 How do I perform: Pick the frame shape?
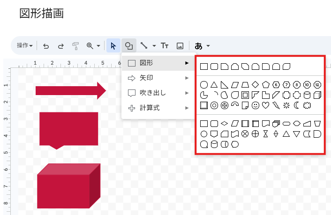tap(245, 95)
